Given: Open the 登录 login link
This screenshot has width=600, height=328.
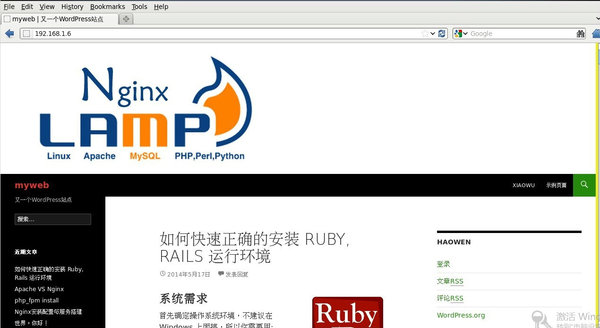Looking at the screenshot, I should [x=443, y=264].
